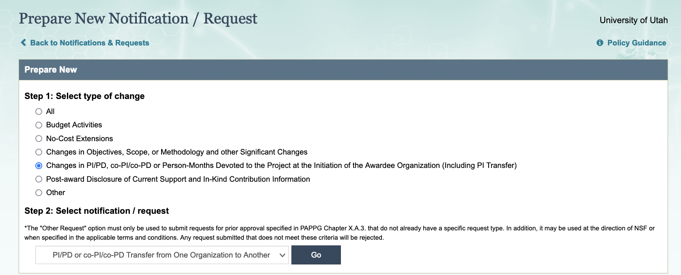Click the Step 1: Select type of change heading
The height and width of the screenshot is (275, 681).
[84, 96]
